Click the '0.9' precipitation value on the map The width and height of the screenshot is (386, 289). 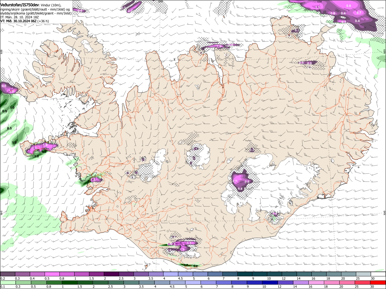(x=5, y=111)
